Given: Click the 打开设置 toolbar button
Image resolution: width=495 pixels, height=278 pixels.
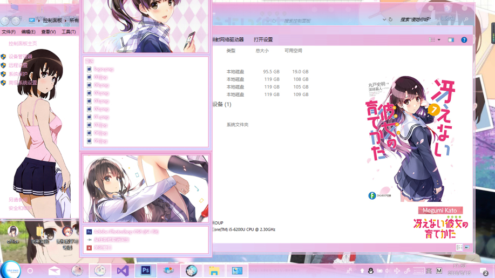Looking at the screenshot, I should pyautogui.click(x=263, y=39).
